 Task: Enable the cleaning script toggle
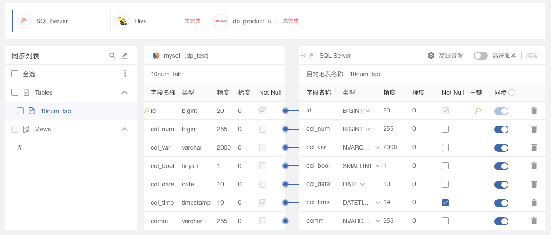pyautogui.click(x=481, y=56)
